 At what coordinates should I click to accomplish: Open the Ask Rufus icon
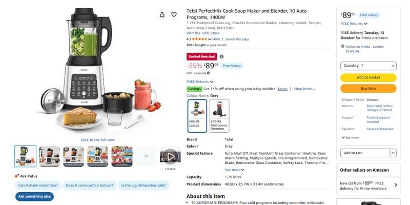(x=17, y=176)
